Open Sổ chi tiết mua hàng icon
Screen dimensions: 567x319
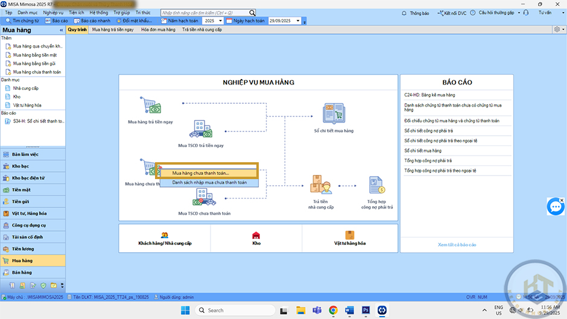pos(333,114)
